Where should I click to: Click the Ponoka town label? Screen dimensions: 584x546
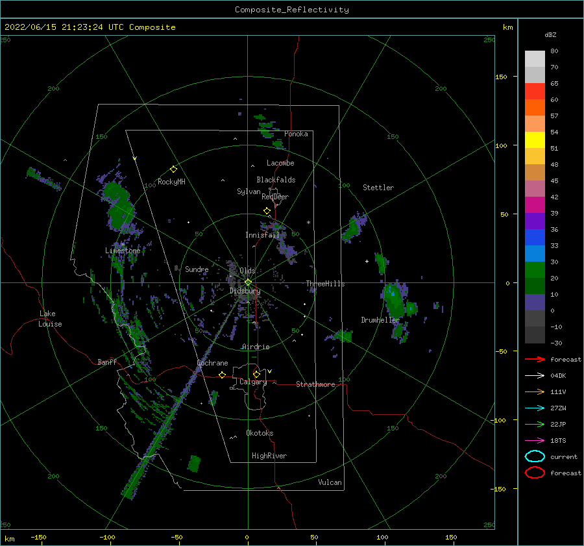[296, 134]
